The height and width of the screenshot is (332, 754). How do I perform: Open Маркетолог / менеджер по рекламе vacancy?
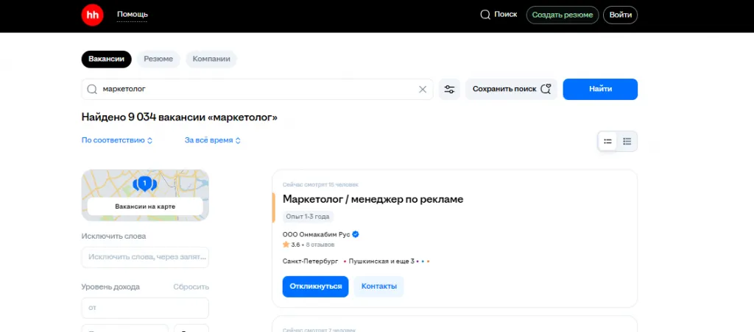pos(373,199)
